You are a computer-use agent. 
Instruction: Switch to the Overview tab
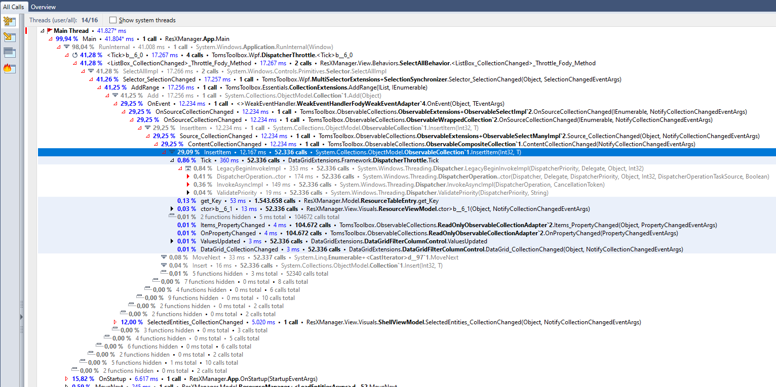[43, 7]
